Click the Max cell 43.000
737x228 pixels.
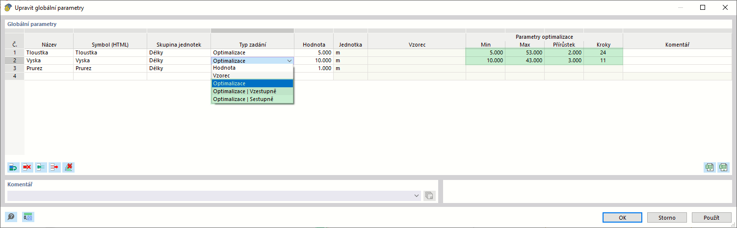click(525, 60)
